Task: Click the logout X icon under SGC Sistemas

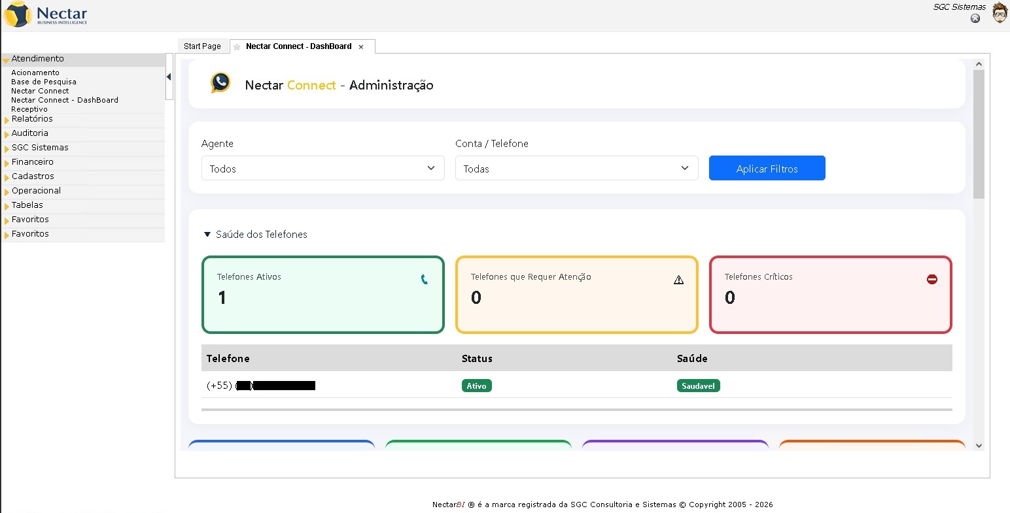Action: pos(975,18)
